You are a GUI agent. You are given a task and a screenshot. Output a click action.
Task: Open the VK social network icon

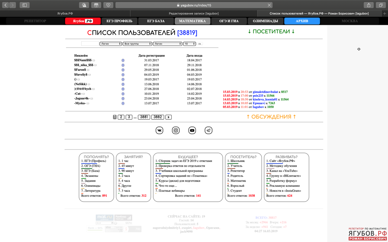pos(159,130)
